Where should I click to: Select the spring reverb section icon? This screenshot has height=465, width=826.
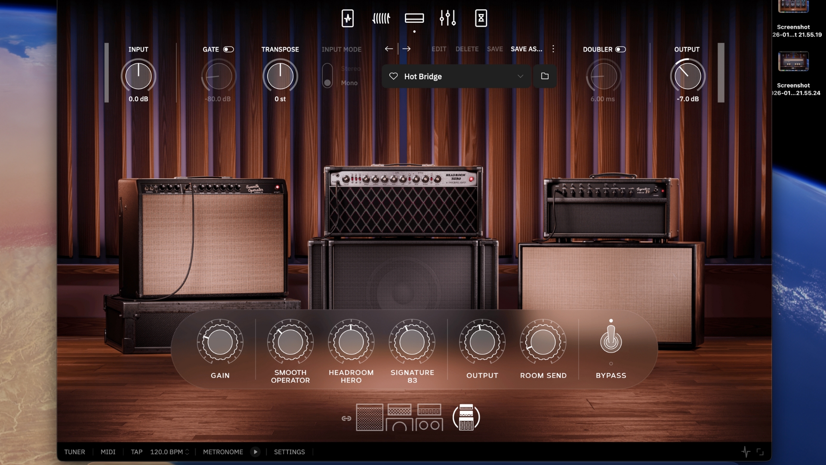[x=381, y=18]
